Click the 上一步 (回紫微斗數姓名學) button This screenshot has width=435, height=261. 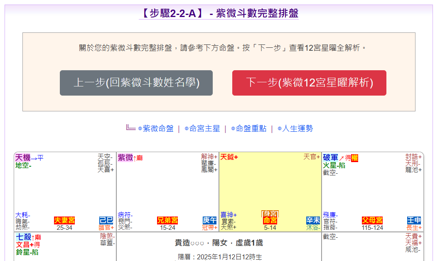(136, 83)
